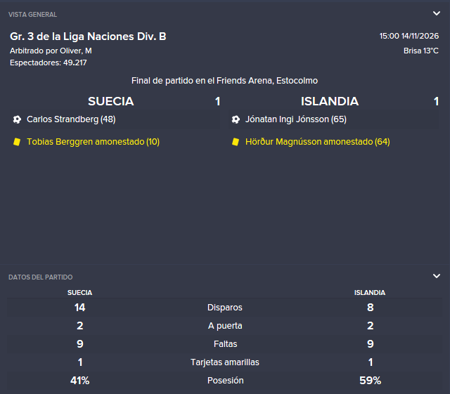Select Hörður Magnússon amonestado event
The height and width of the screenshot is (394, 450).
(x=317, y=142)
